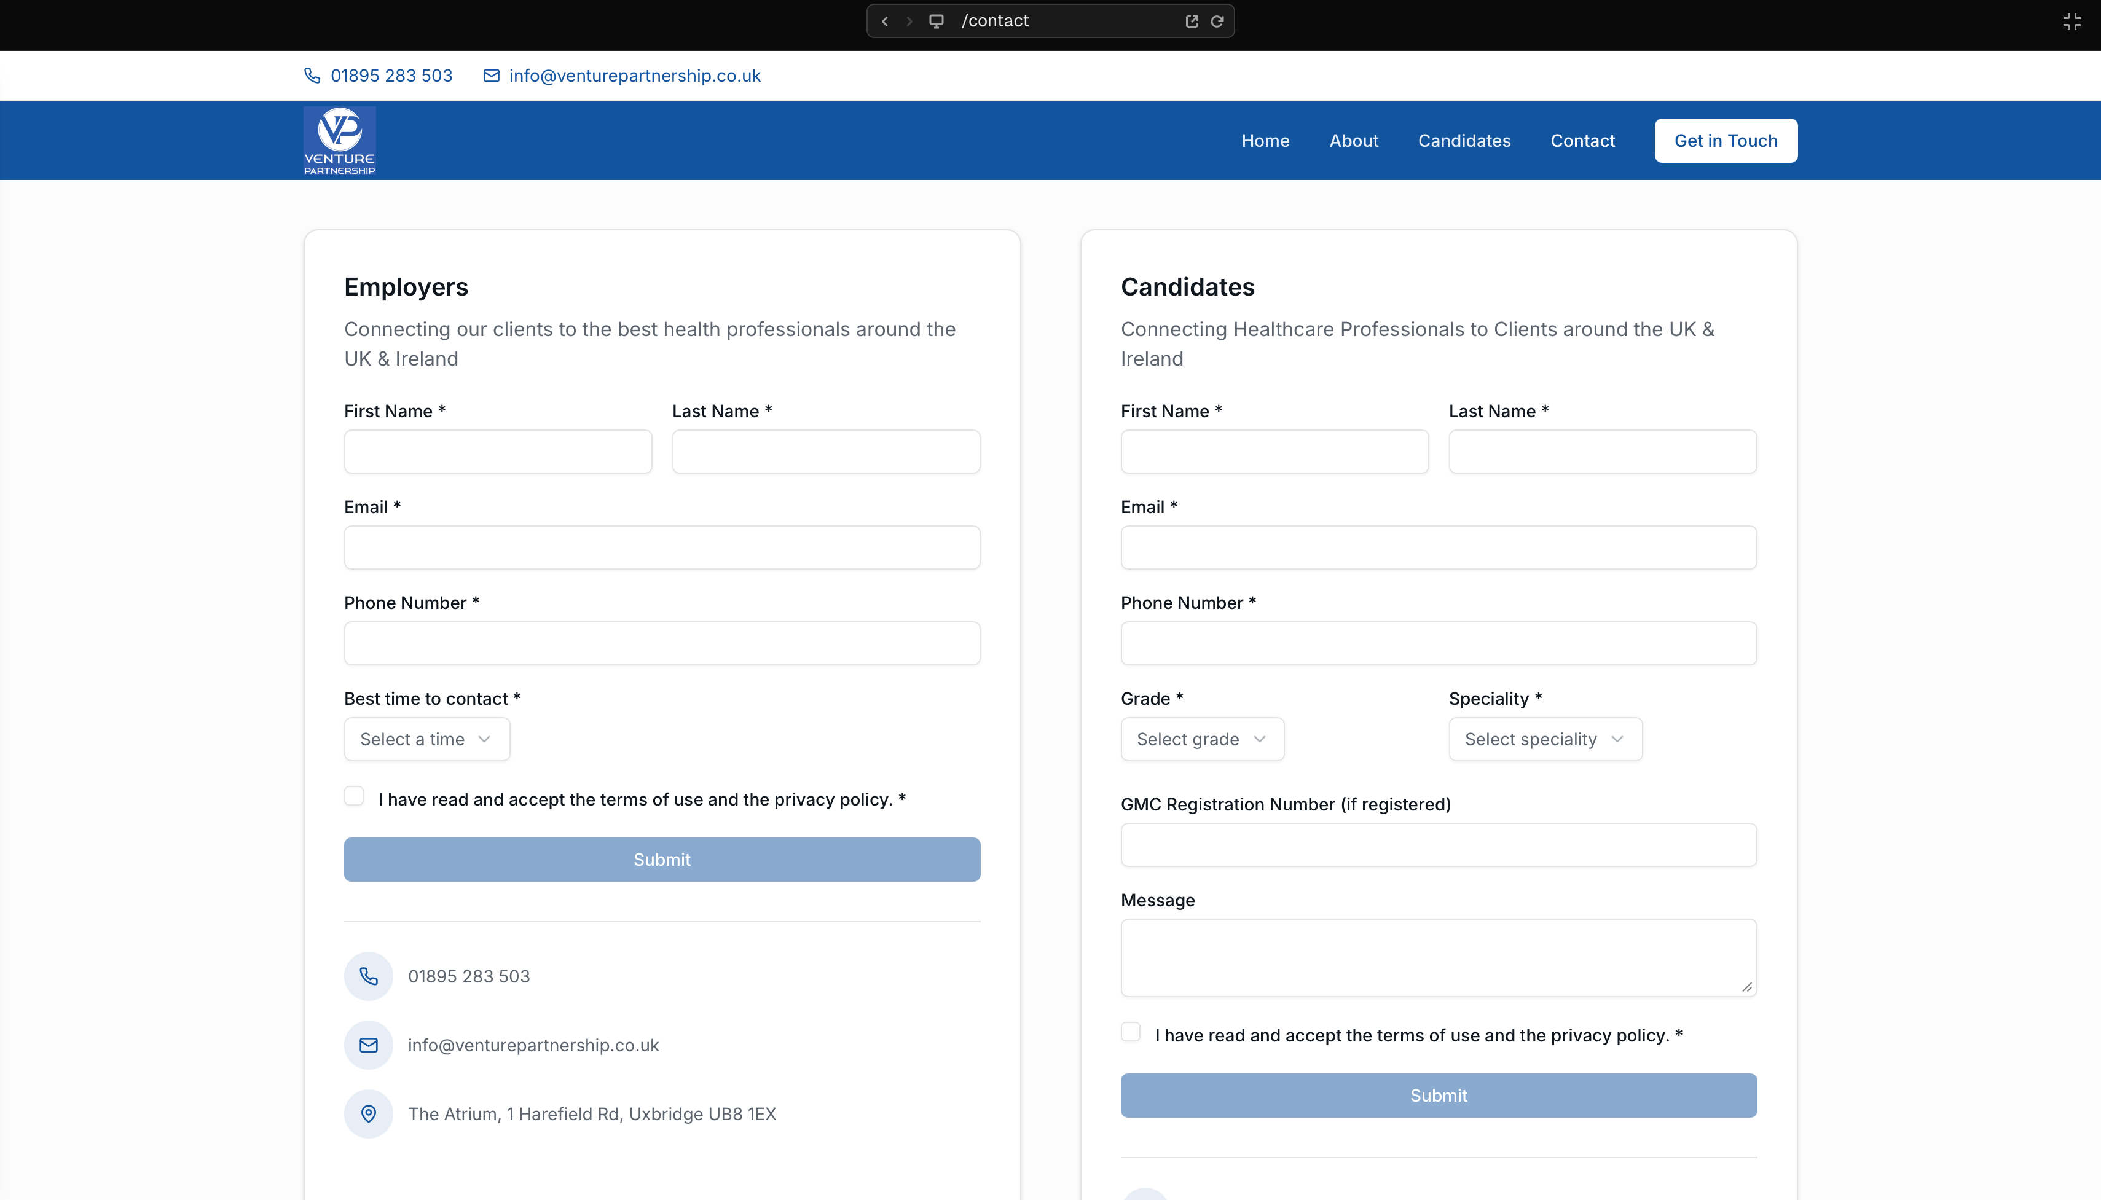Image resolution: width=2101 pixels, height=1200 pixels.
Task: Tick the Candidates form privacy policy checkbox
Action: pyautogui.click(x=1131, y=1032)
